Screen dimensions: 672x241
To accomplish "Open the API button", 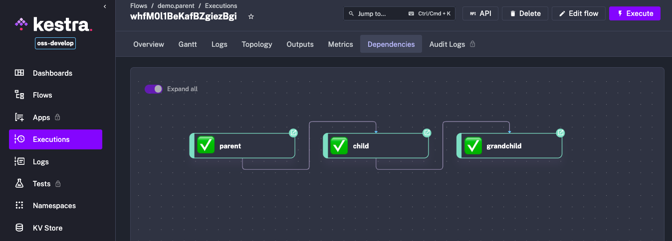I will (x=480, y=13).
